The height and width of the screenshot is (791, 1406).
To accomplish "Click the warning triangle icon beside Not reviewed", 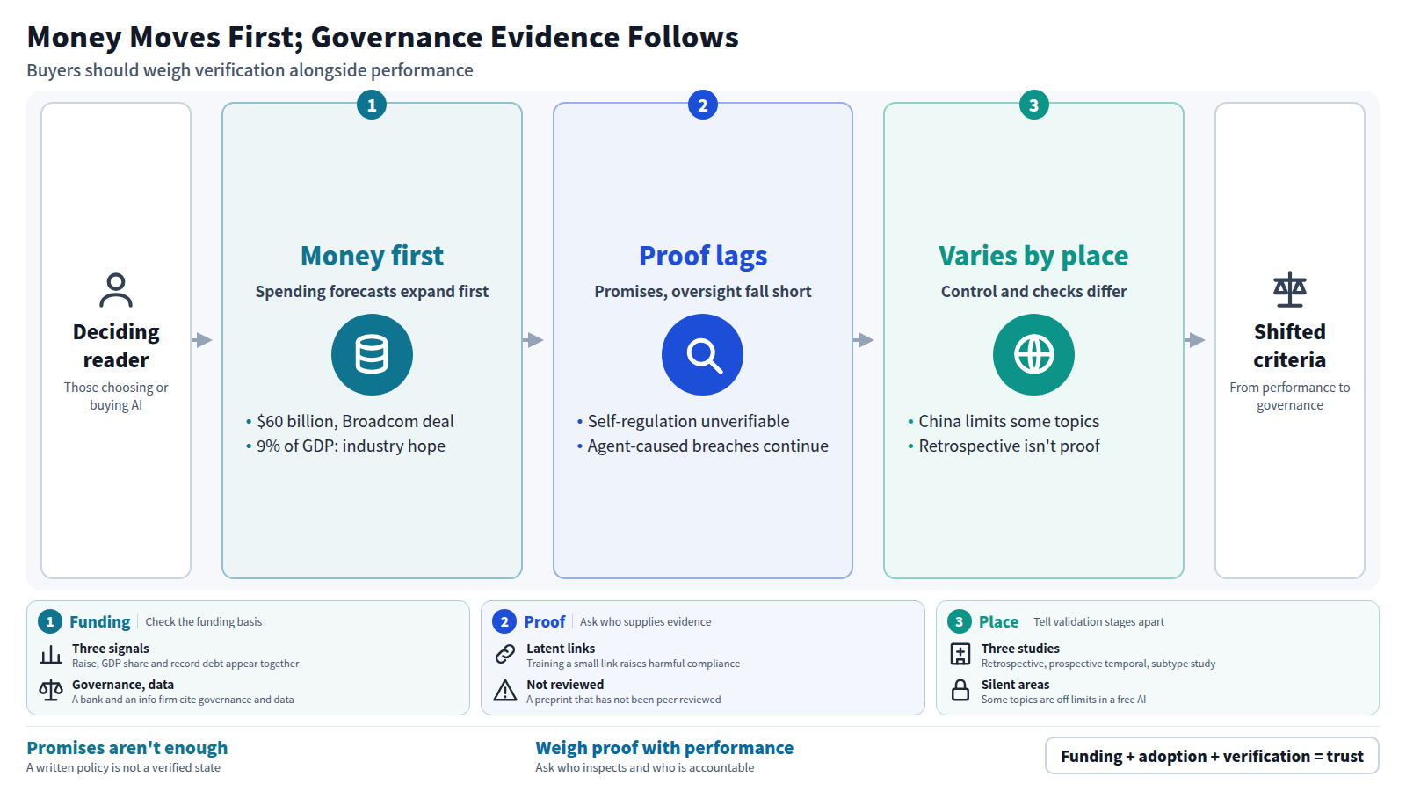I will click(505, 691).
